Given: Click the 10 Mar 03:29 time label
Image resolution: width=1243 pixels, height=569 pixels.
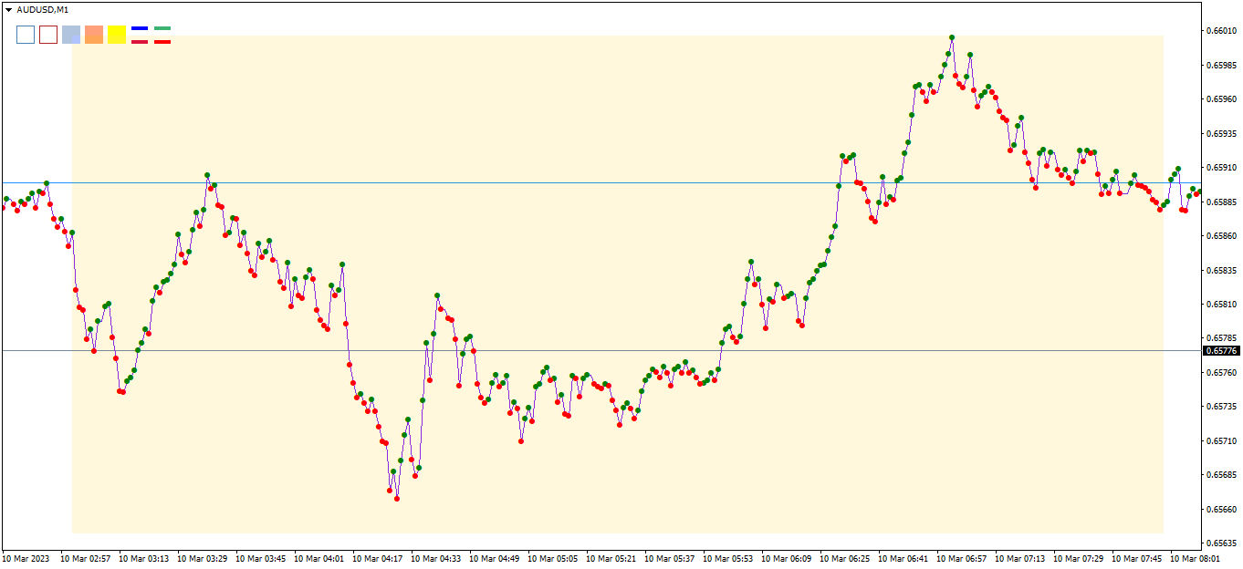Looking at the screenshot, I should pyautogui.click(x=203, y=558).
